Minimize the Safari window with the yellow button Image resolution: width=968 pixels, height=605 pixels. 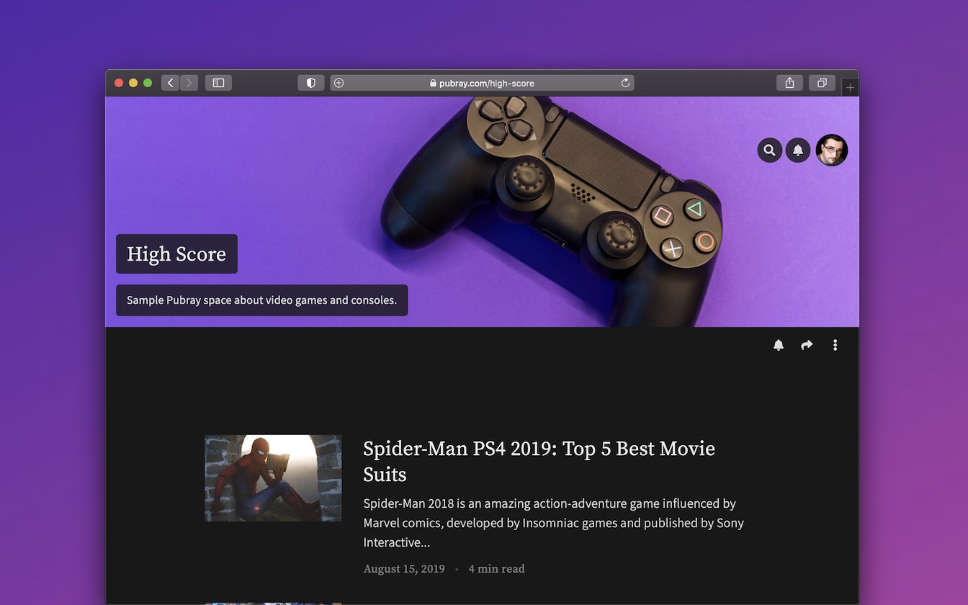pos(133,83)
